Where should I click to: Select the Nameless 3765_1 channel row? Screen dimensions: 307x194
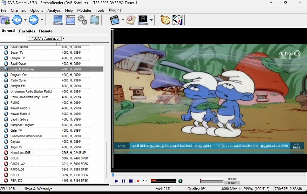click(52, 153)
